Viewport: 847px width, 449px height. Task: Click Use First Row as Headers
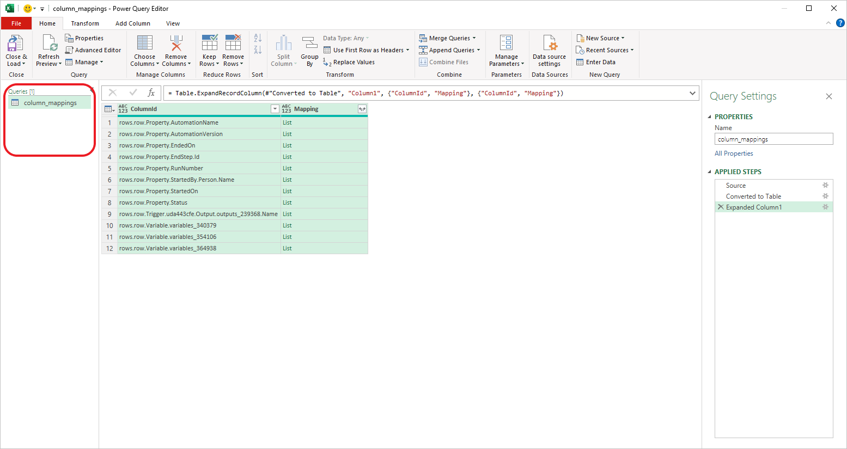click(366, 50)
